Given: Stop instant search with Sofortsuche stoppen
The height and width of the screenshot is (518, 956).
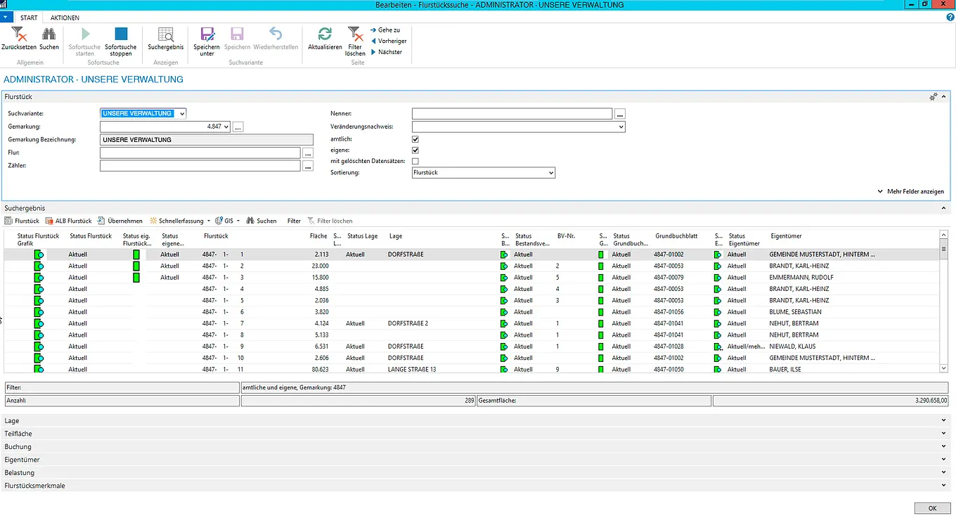Looking at the screenshot, I should coord(121,34).
